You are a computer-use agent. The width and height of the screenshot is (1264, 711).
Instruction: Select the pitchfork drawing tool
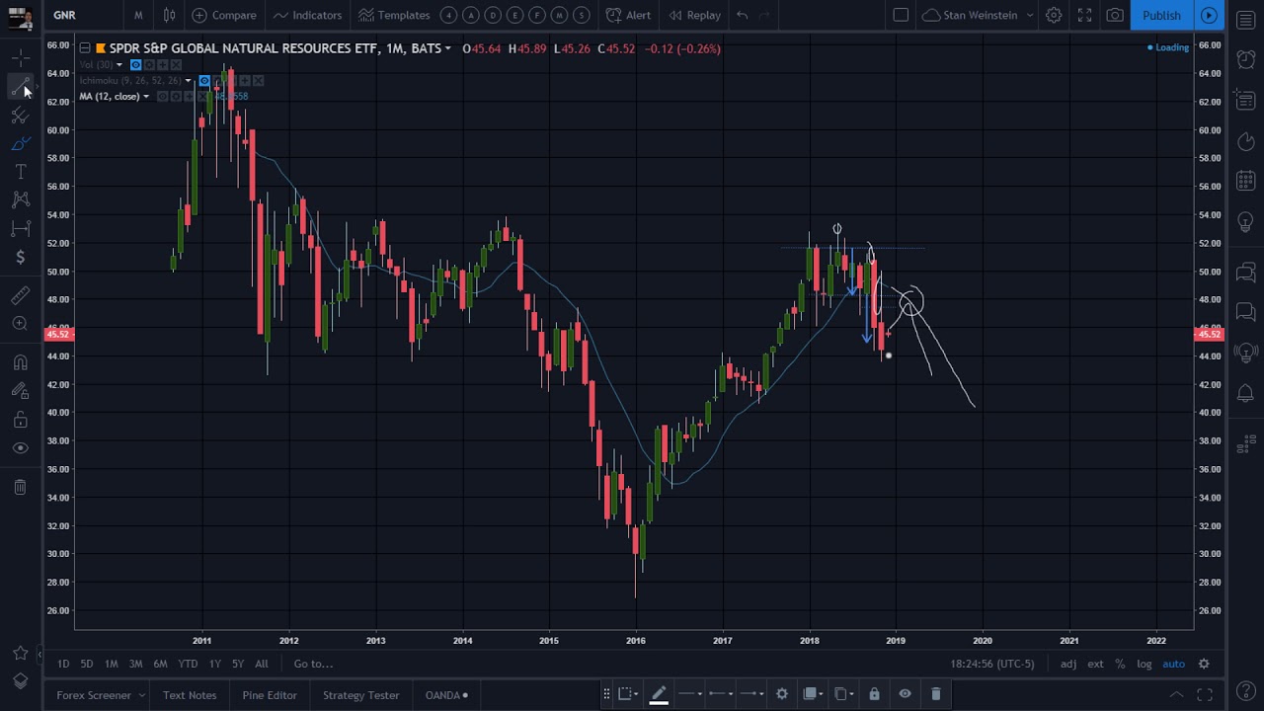coord(21,116)
